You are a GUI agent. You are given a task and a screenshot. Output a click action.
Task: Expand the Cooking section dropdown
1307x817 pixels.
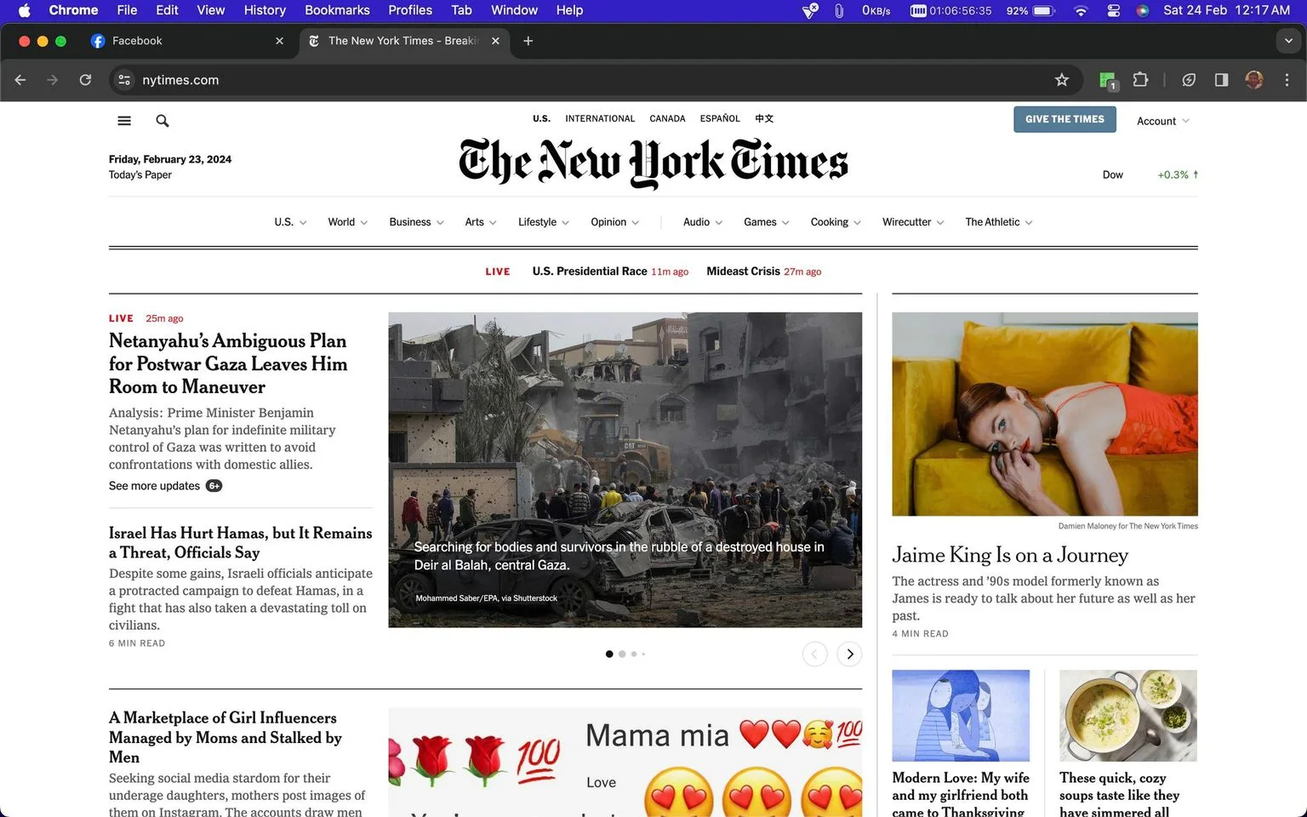point(836,222)
